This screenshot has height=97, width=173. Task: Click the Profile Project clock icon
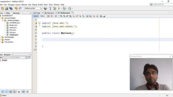(70, 8)
